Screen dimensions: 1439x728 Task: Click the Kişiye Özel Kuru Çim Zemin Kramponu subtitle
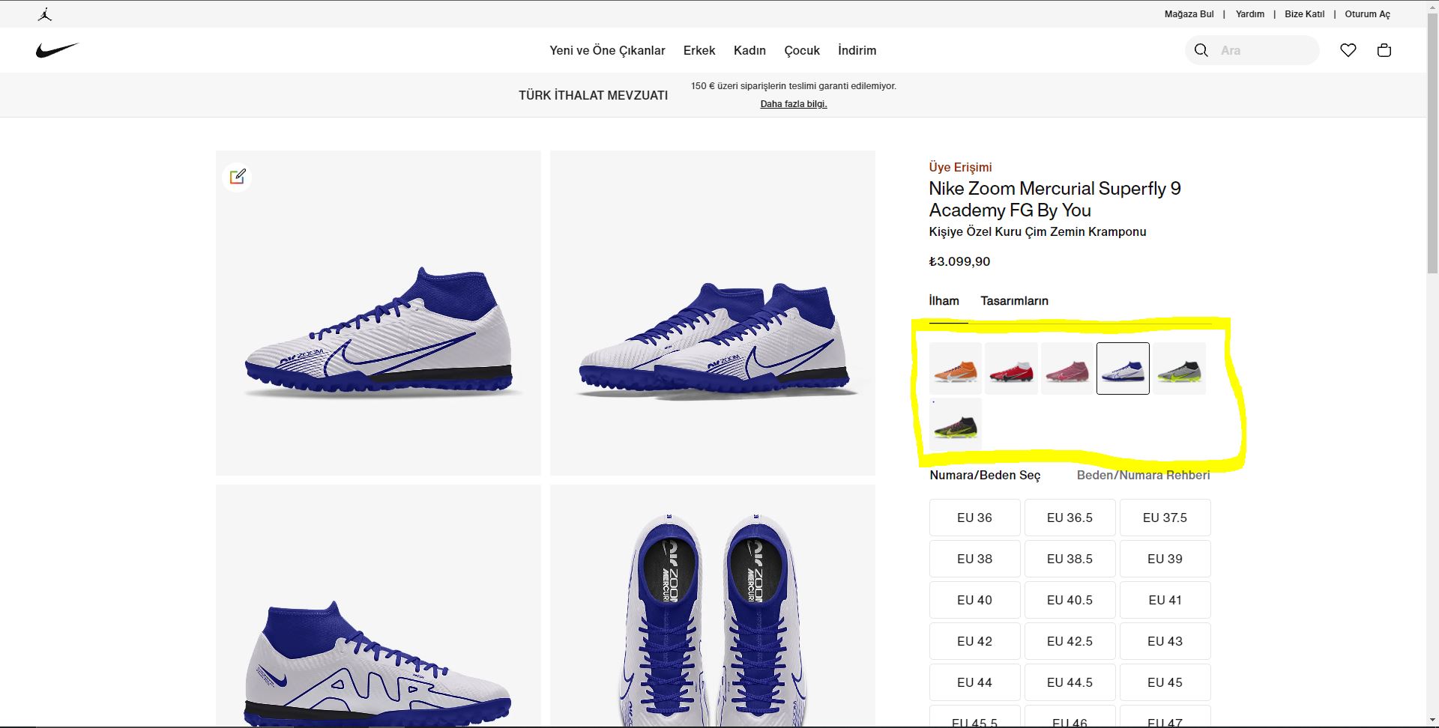[1037, 231]
